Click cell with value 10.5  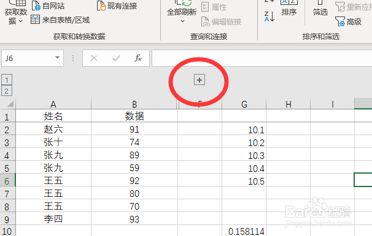[244, 180]
